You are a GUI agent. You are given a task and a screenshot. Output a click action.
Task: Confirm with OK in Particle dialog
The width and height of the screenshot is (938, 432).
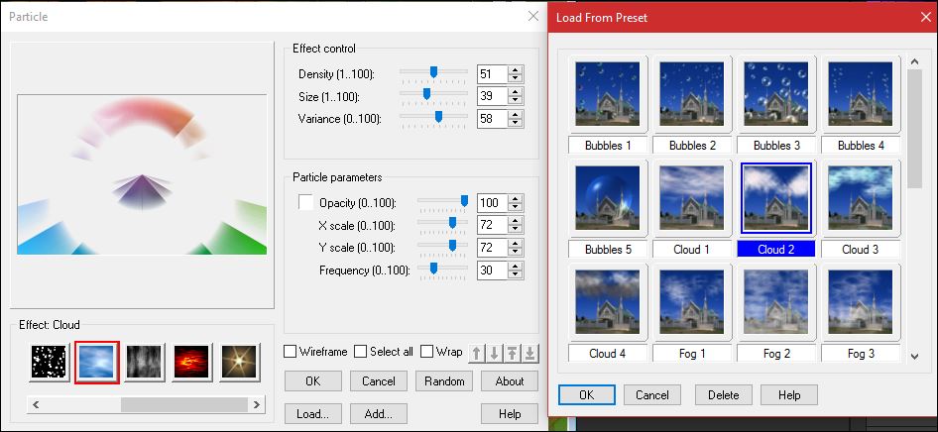(x=313, y=381)
